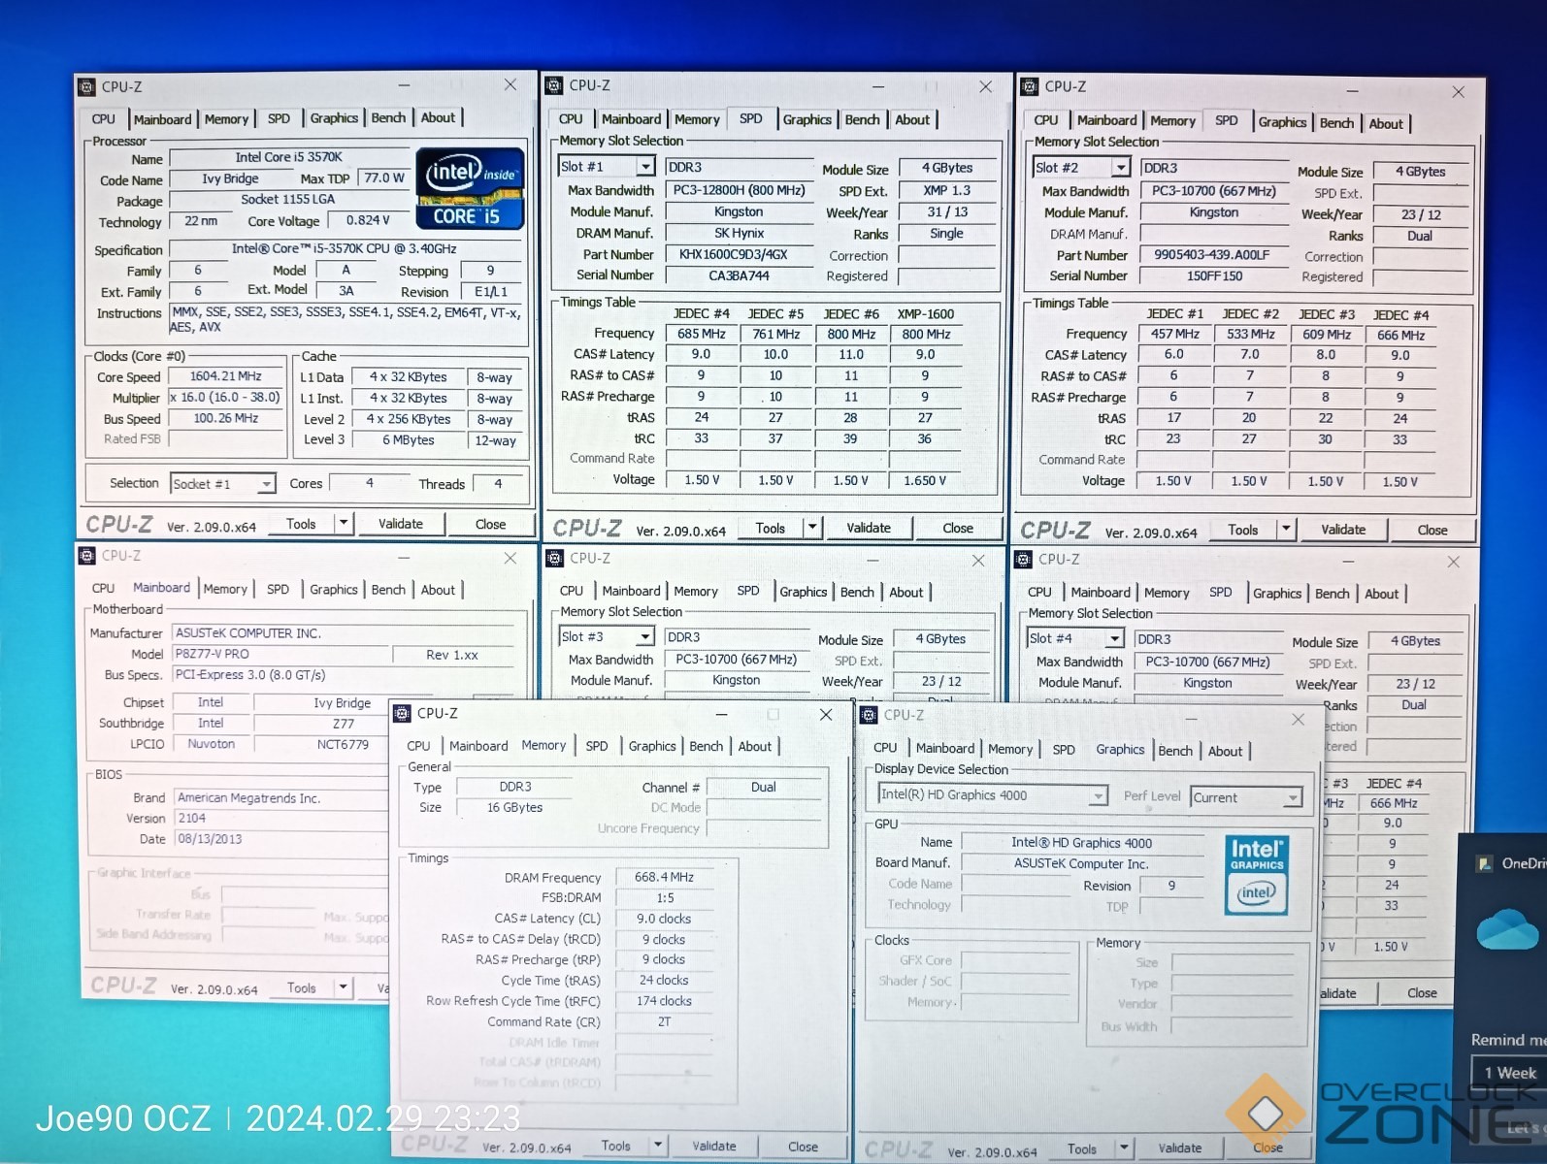Click Validate in the processor window
This screenshot has height=1164, width=1547.
click(401, 524)
